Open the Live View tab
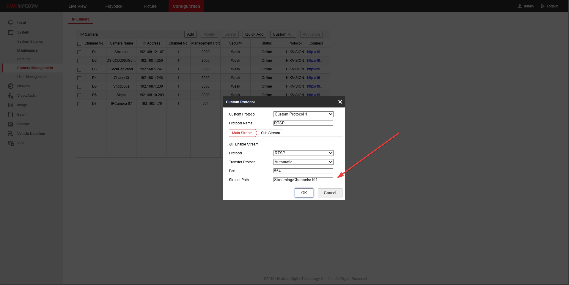This screenshot has width=569, height=285. pos(78,6)
